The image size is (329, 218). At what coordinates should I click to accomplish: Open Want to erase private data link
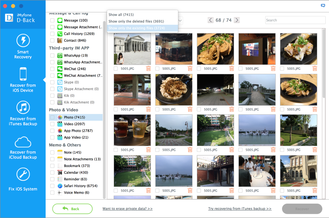[x=127, y=208]
